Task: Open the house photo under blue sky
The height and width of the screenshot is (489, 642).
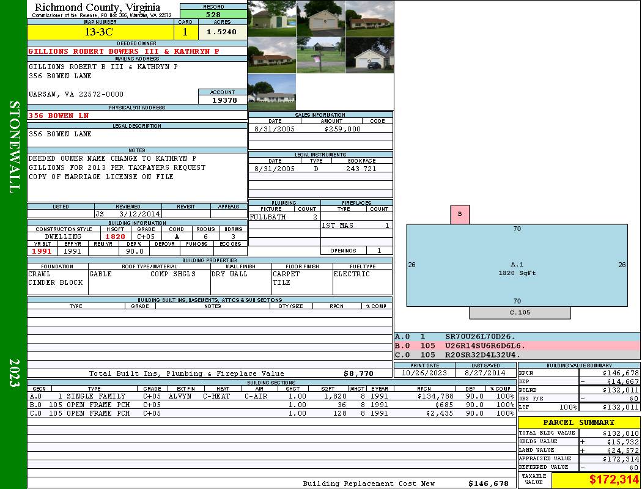Action: [271, 92]
